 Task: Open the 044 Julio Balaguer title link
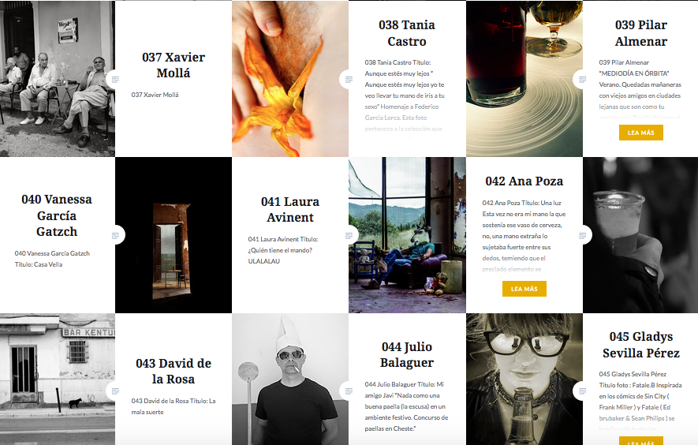click(x=406, y=354)
